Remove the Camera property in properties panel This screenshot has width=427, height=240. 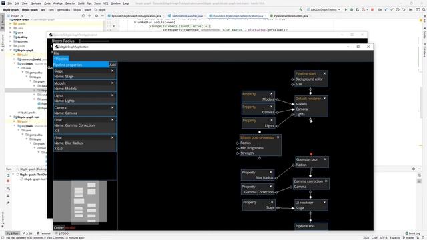tap(113, 107)
